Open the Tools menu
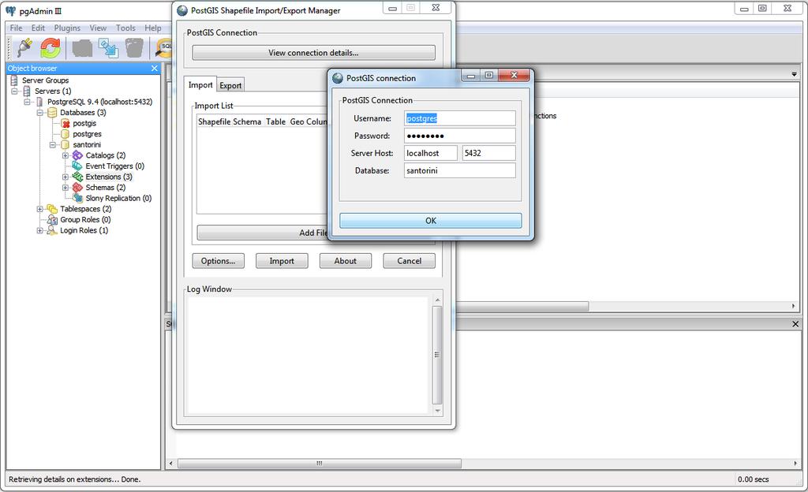The image size is (808, 492). (x=125, y=28)
